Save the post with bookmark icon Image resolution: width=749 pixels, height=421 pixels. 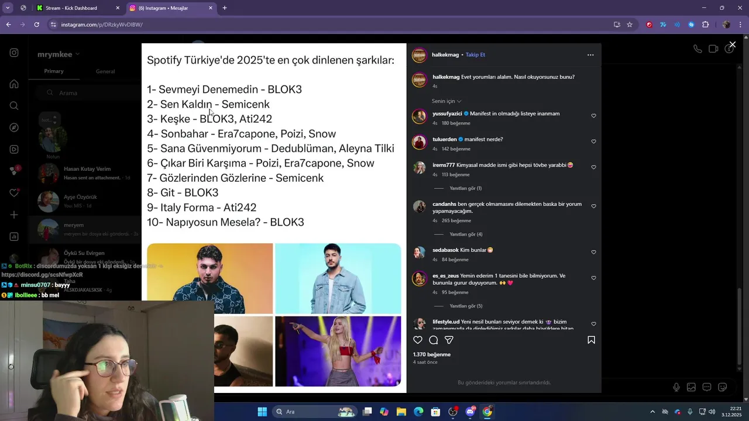pos(591,340)
